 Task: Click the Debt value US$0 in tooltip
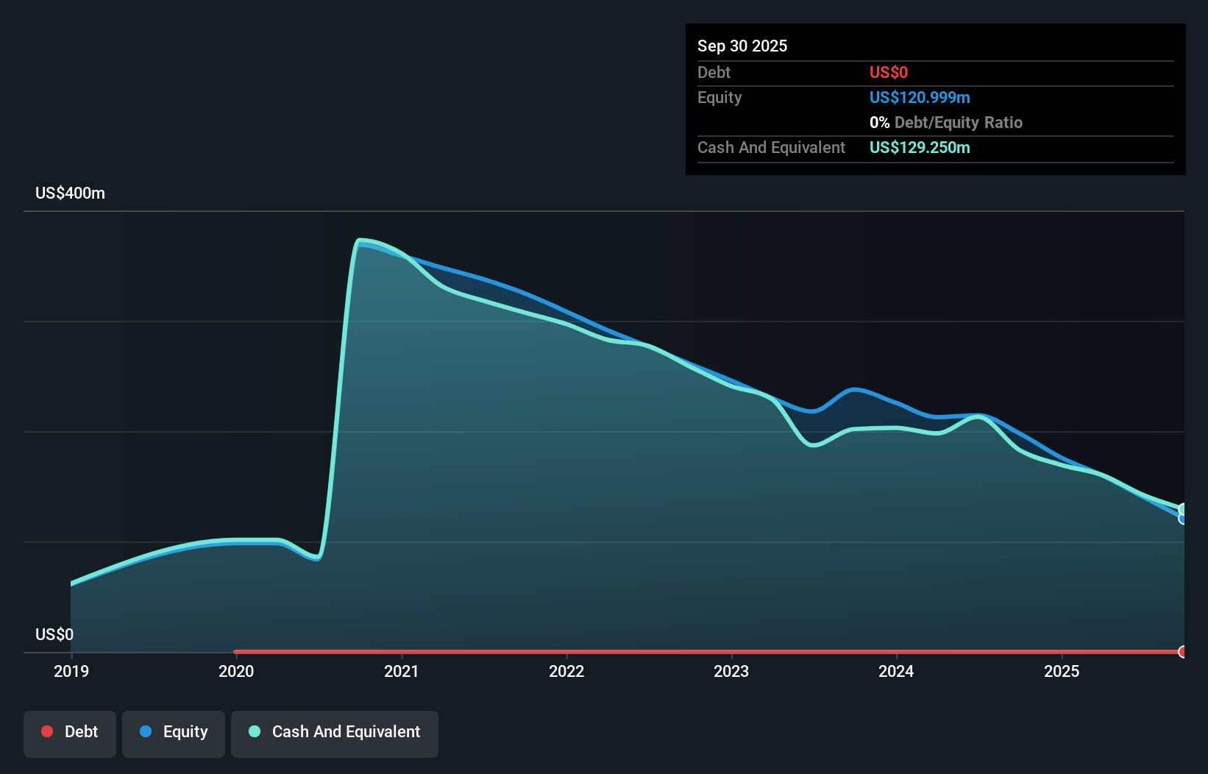point(889,72)
